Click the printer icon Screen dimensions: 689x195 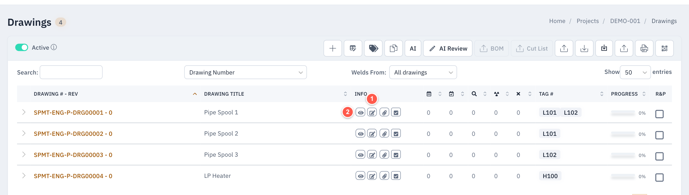644,48
